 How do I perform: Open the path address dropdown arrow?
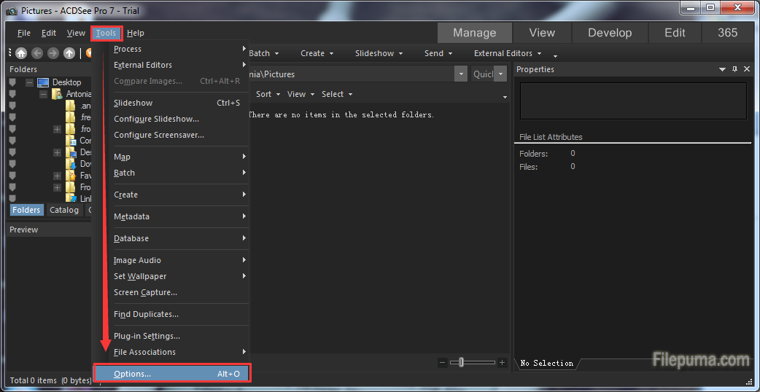(460, 74)
